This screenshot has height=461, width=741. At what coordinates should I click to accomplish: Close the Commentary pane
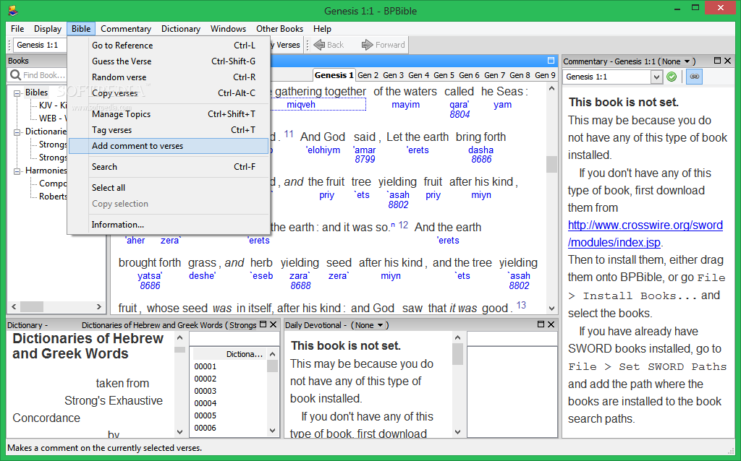728,61
